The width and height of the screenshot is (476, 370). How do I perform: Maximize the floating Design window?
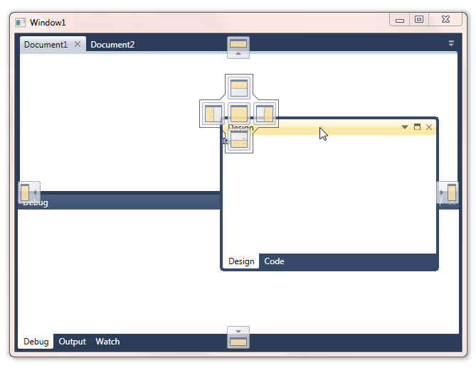point(417,127)
